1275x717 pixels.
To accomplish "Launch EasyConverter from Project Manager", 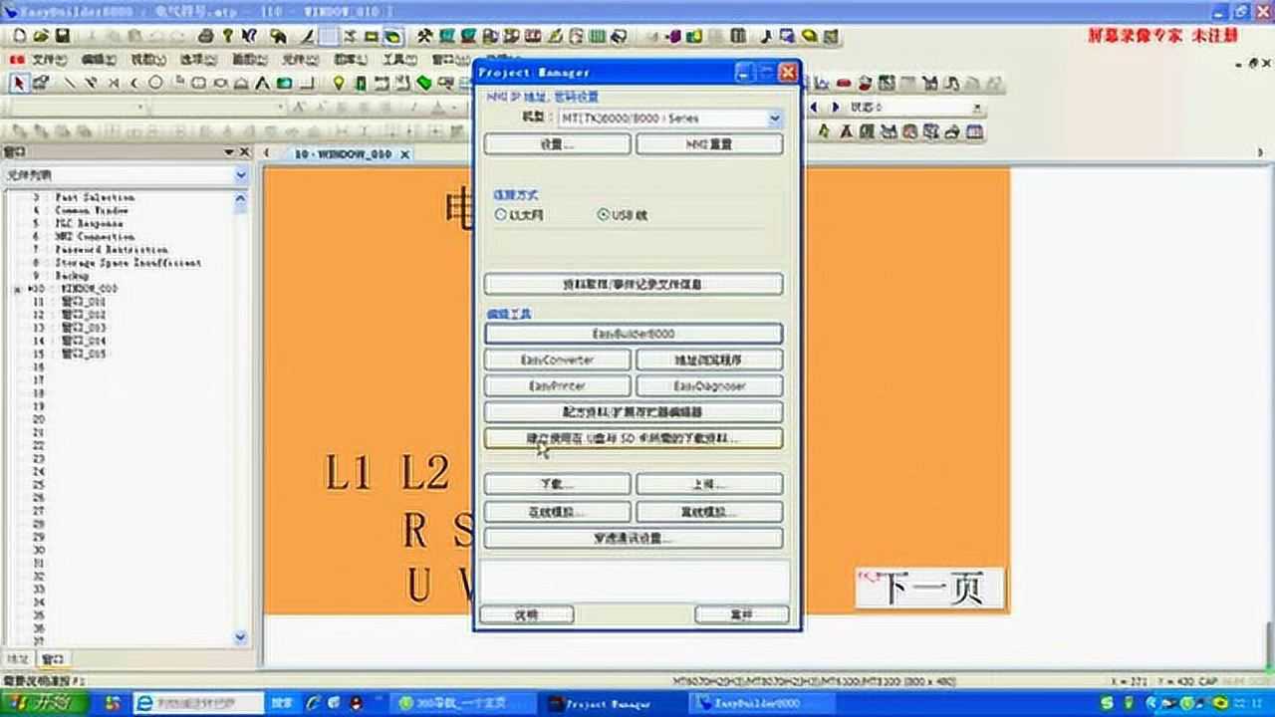I will point(558,359).
